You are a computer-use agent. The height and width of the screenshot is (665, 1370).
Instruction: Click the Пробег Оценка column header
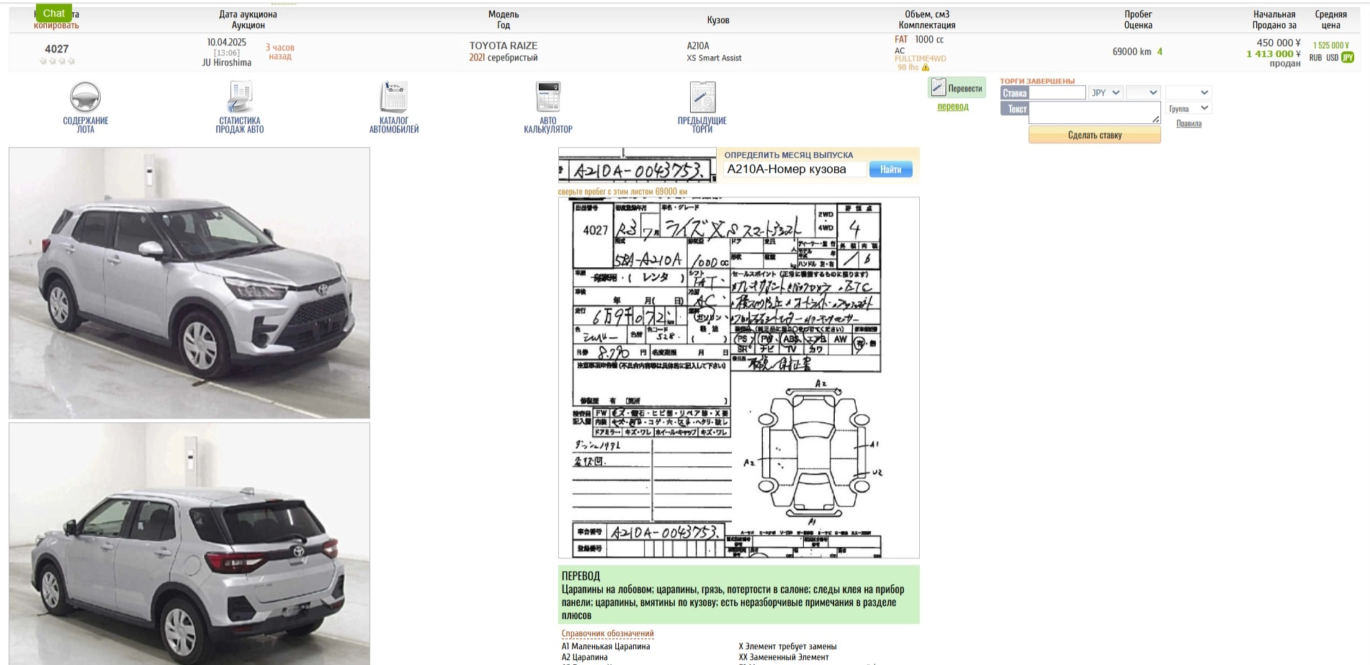pos(1138,19)
